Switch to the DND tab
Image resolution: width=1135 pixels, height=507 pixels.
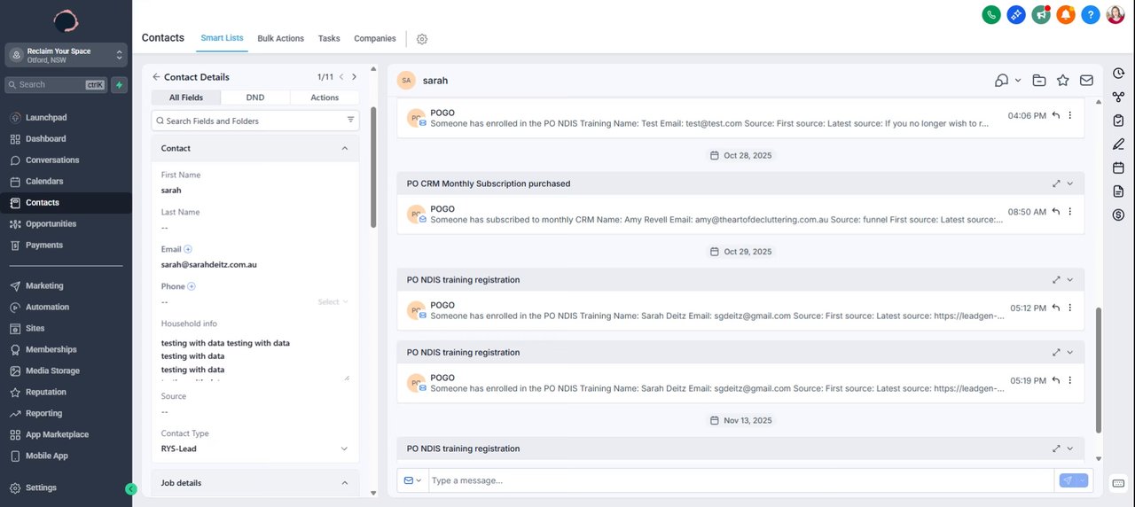[x=255, y=97]
